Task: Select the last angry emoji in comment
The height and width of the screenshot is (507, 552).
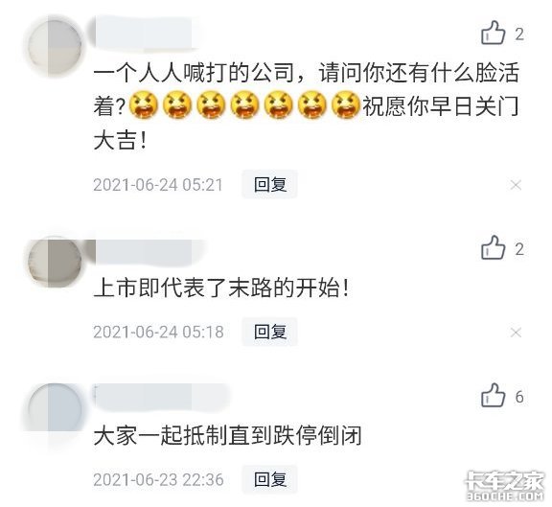Action: 346,104
